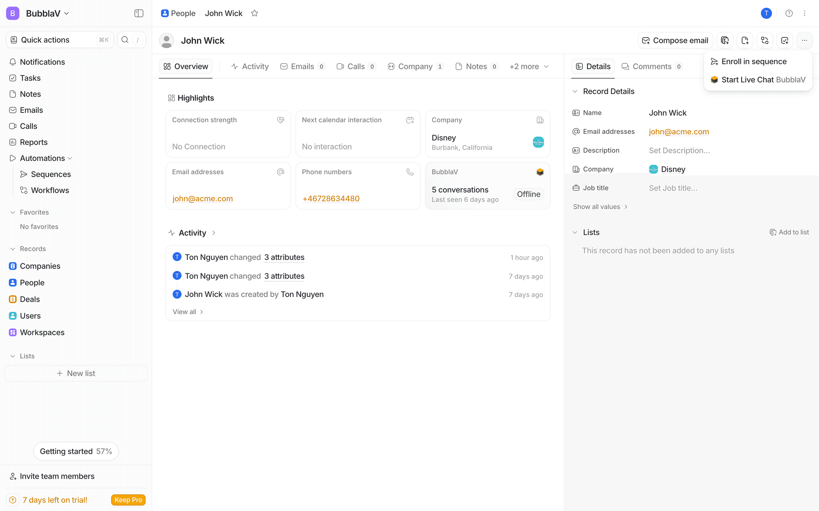Expand the +2 more tabs dropdown
This screenshot has height=511, width=819.
coord(529,67)
